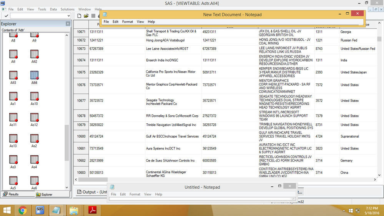Open the SAS Solutions menu
384x216 pixels.
(x=67, y=9)
